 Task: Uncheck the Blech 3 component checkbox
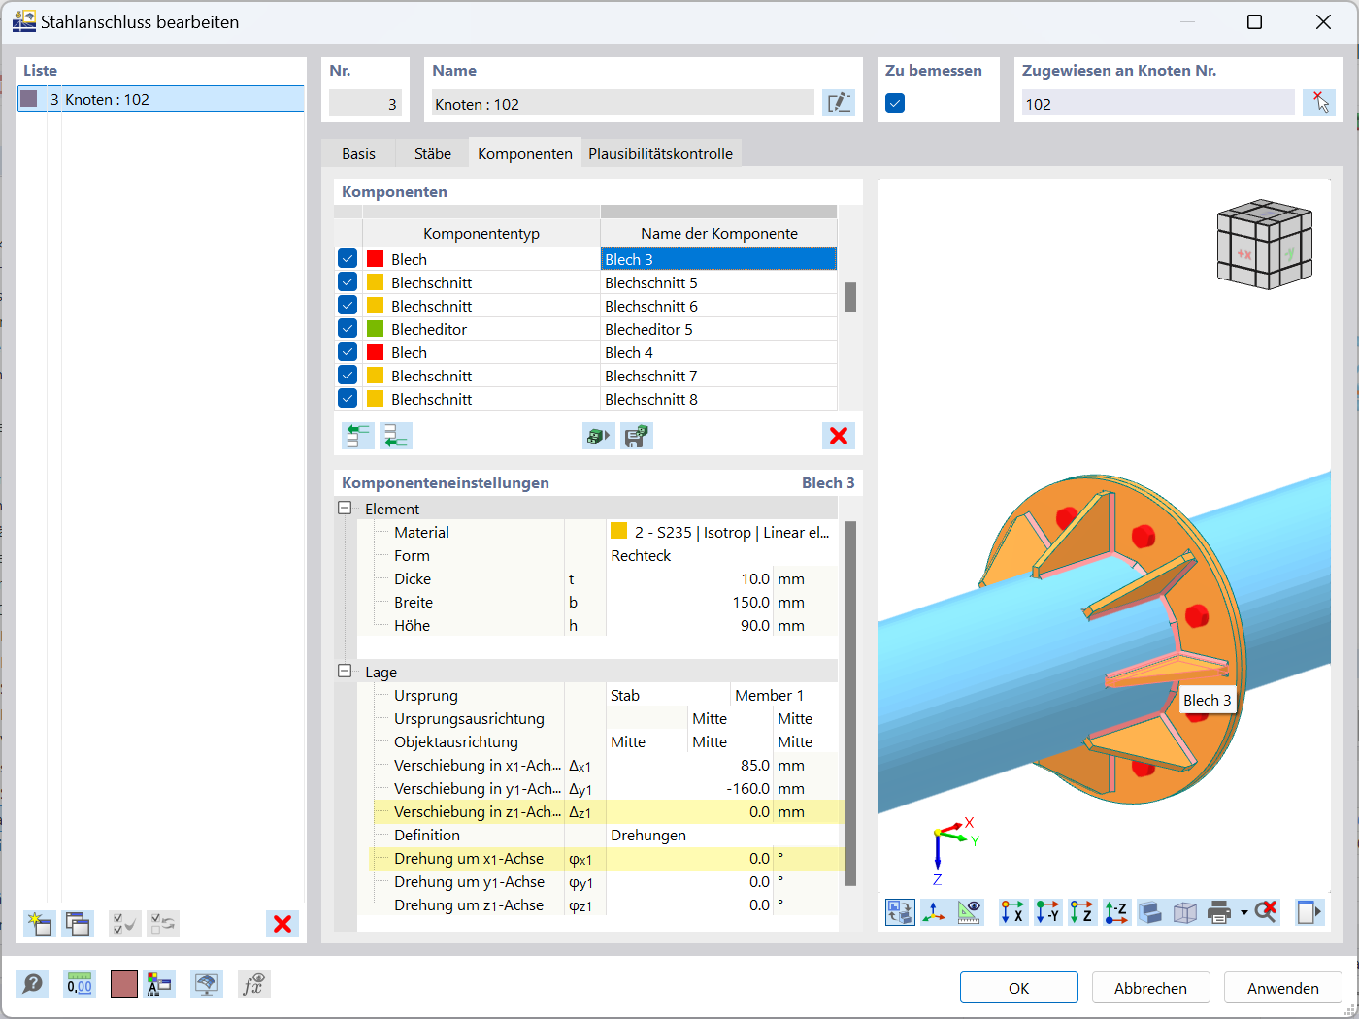pyautogui.click(x=348, y=258)
